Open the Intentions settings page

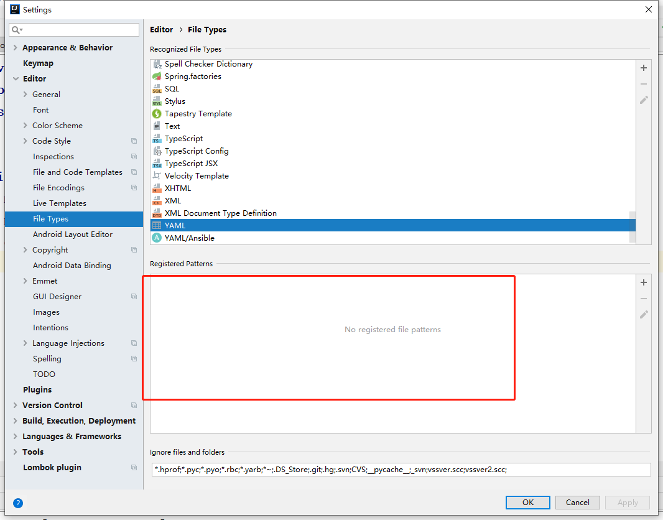[50, 328]
